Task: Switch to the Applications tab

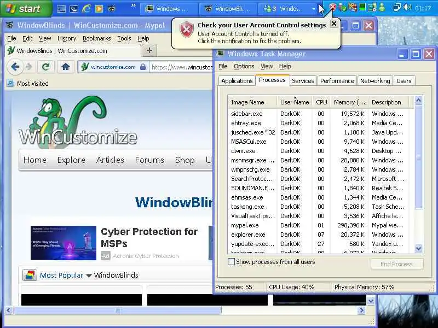Action: [x=237, y=81]
